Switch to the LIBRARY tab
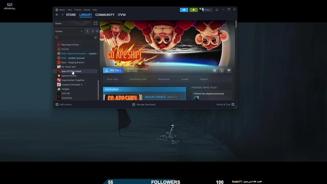Viewport: 327px width, 184px height. 86,15
